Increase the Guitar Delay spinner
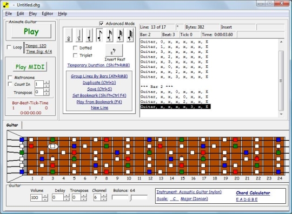Screen dimensions: 292x214 tap(67, 196)
